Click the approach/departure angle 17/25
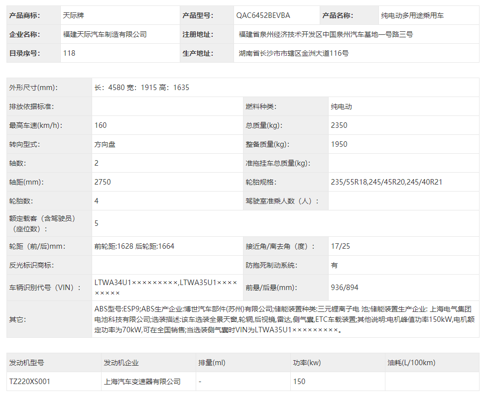The image size is (484, 396). pos(341,246)
